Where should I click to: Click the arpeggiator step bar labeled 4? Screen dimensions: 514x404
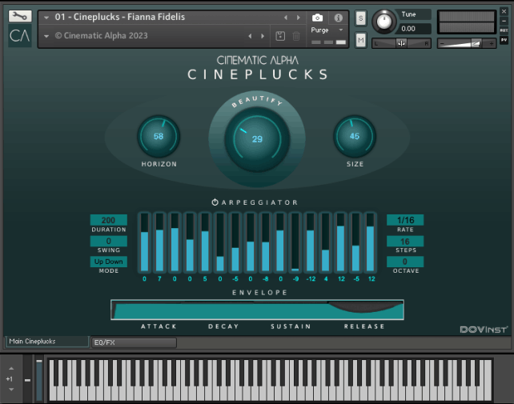pyautogui.click(x=326, y=242)
